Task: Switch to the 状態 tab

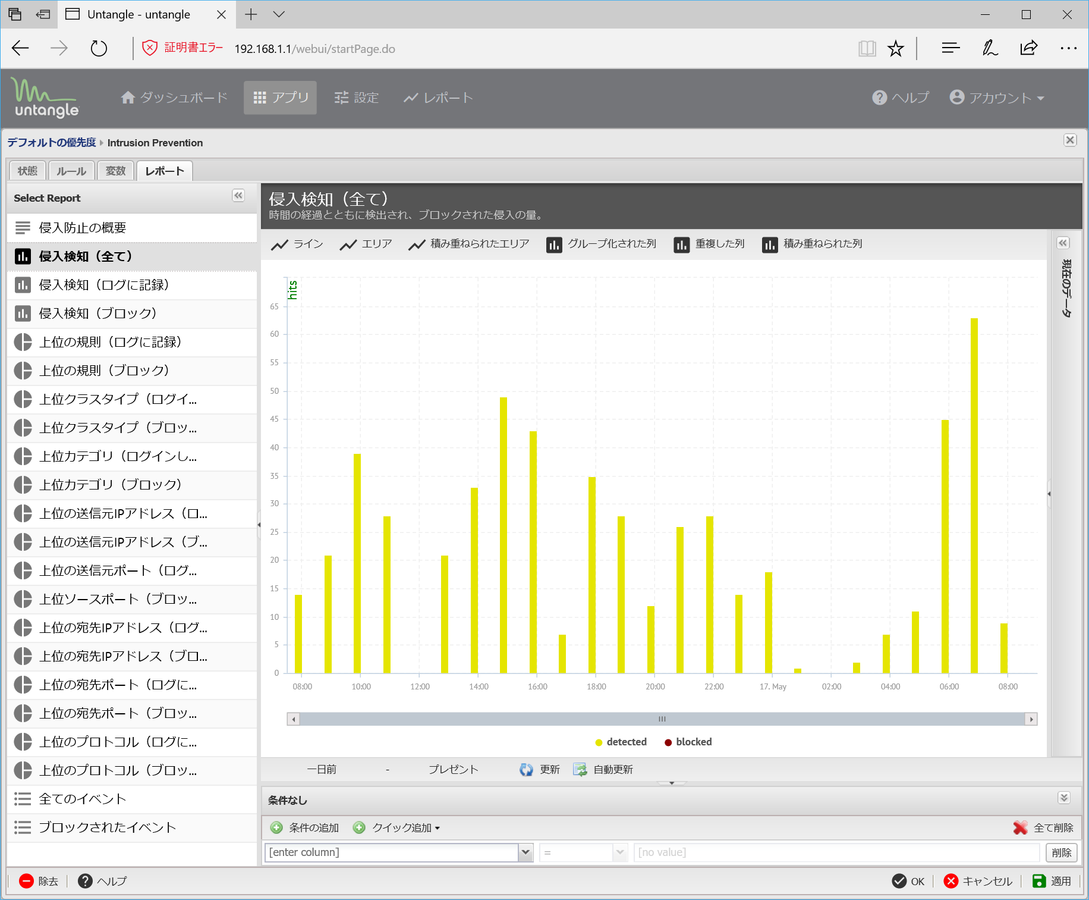Action: (27, 171)
